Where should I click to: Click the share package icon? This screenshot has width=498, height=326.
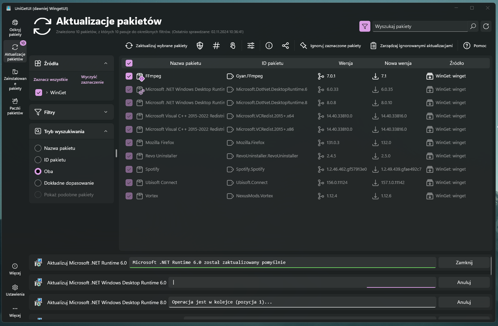point(285,46)
